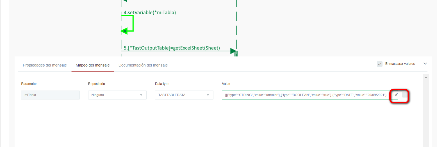The image size is (437, 147).
Task: Select the left dashed lifeline in diagram
Action: click(122, 42)
